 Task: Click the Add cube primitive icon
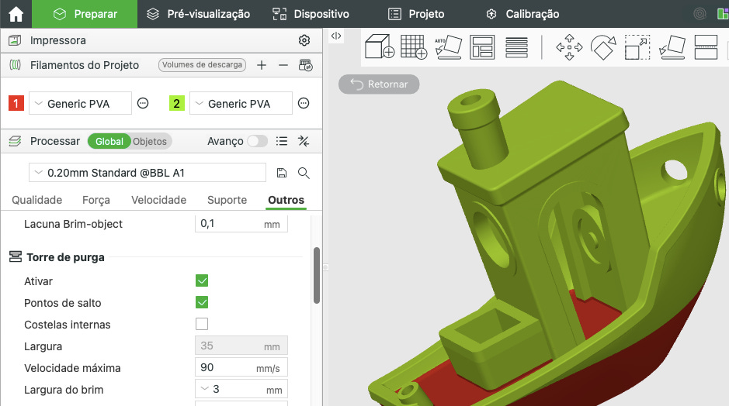coord(380,46)
